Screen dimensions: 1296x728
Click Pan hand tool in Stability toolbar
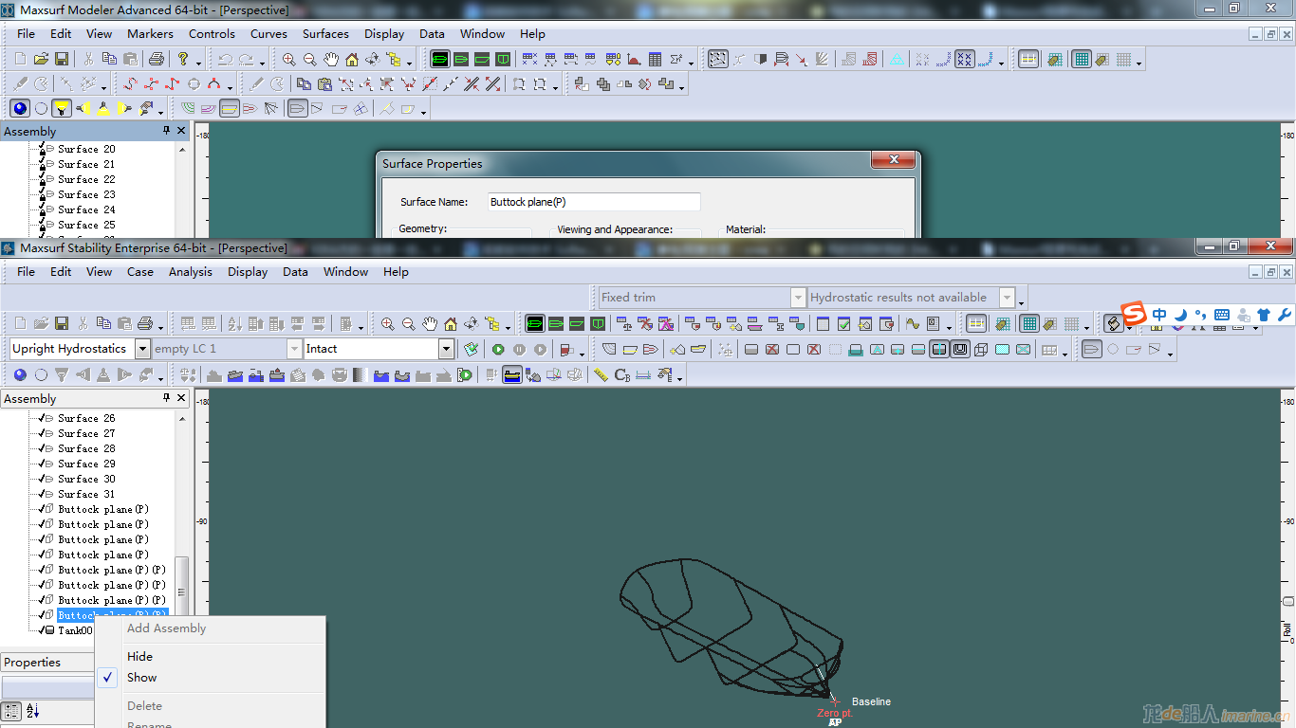point(430,323)
